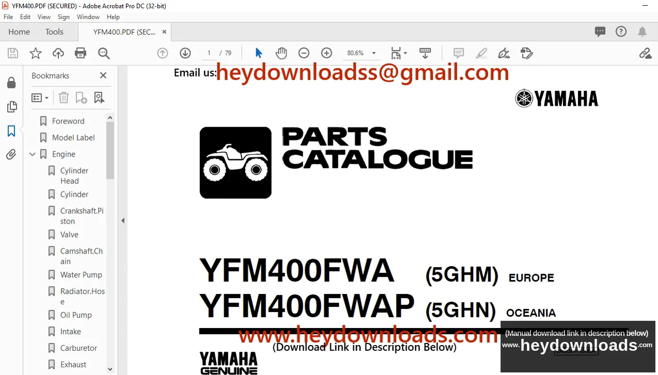Open the security lock panel
The height and width of the screenshot is (375, 658).
(x=11, y=83)
